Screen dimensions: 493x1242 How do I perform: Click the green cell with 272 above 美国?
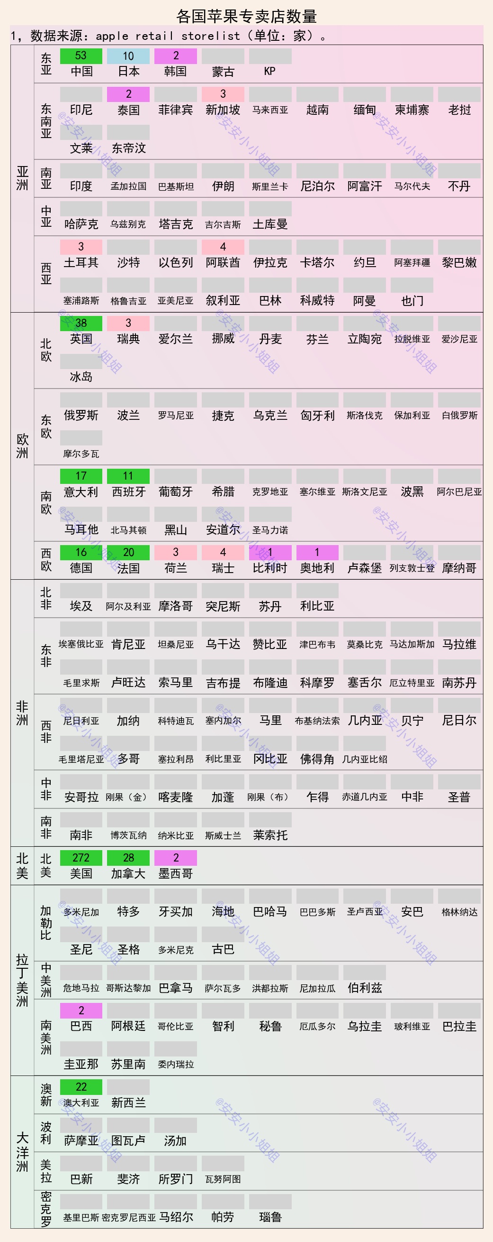click(81, 858)
